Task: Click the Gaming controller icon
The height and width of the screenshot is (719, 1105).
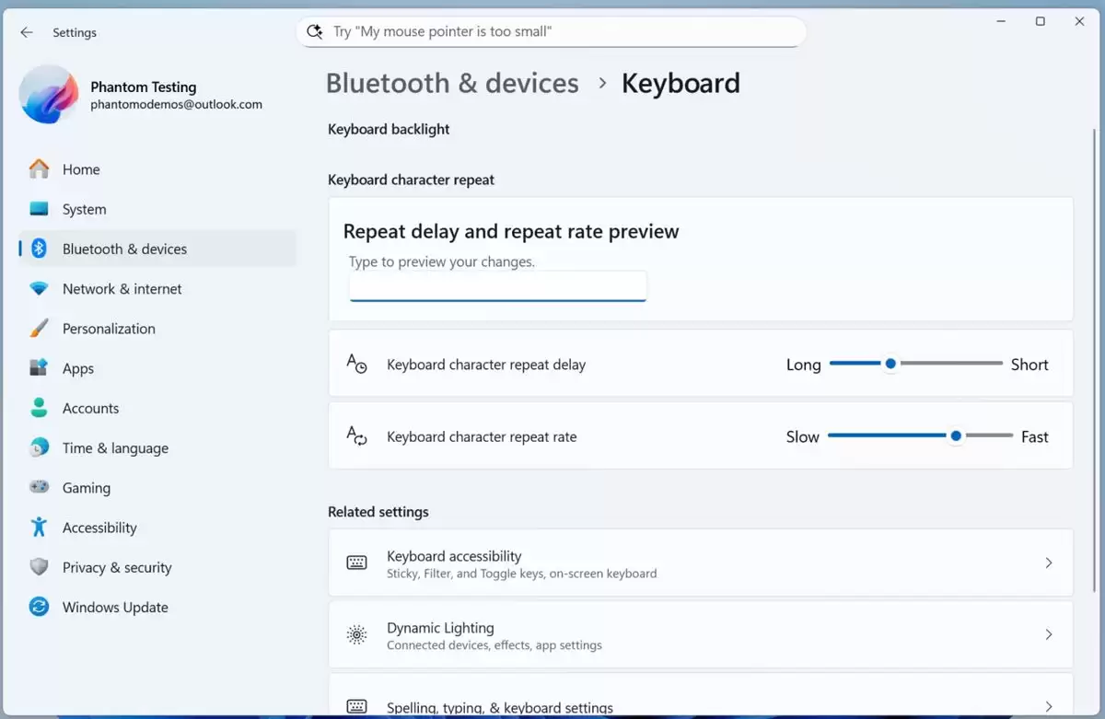Action: tap(39, 488)
